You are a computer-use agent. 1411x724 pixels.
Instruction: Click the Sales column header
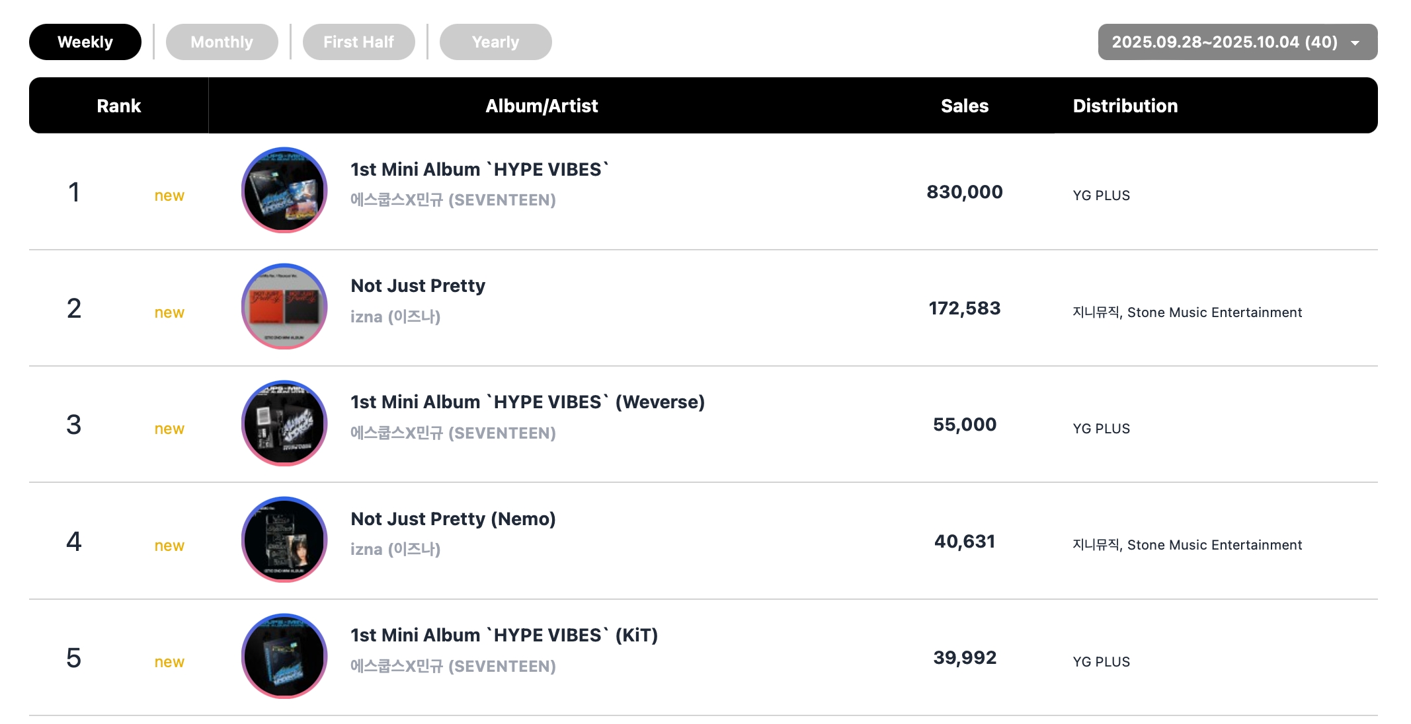[x=965, y=106]
